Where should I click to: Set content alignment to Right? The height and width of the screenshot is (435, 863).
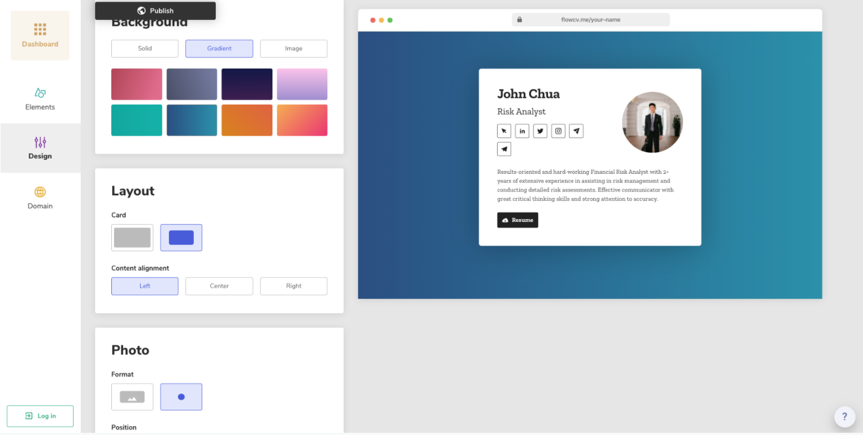pyautogui.click(x=293, y=286)
